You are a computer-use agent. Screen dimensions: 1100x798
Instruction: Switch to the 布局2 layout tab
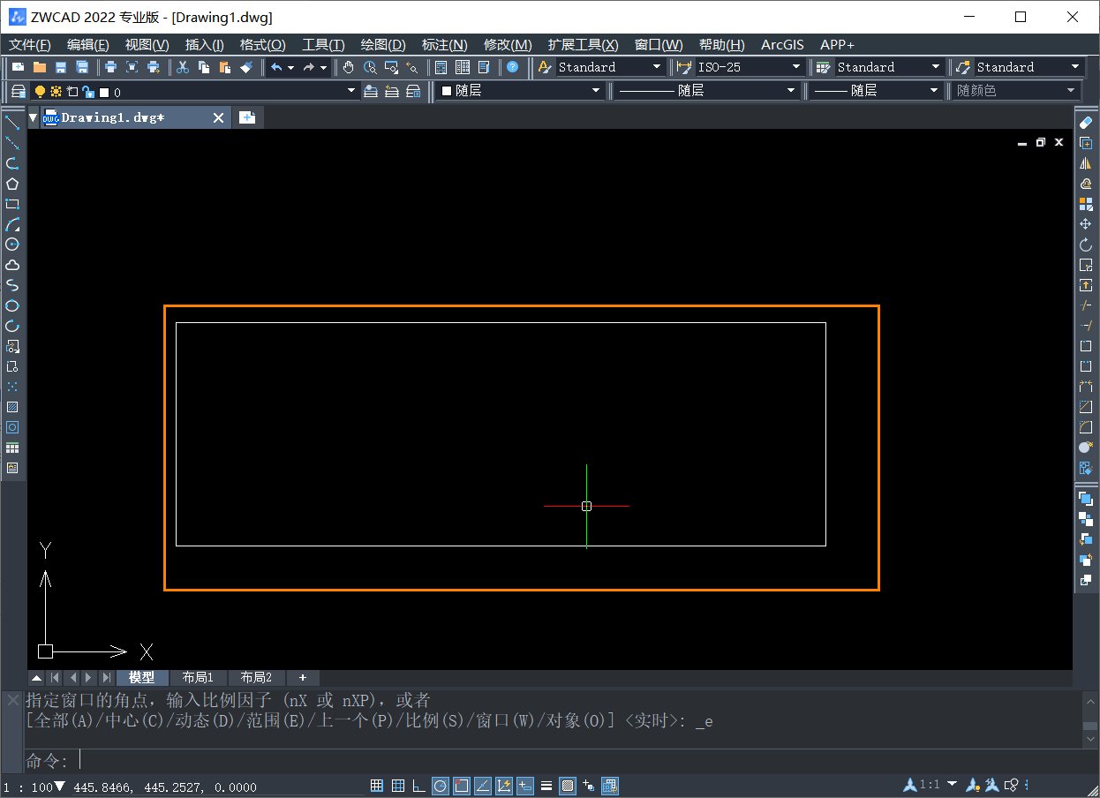click(256, 677)
